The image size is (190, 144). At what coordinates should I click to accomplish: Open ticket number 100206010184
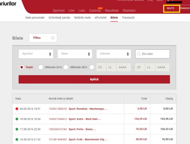58,129
